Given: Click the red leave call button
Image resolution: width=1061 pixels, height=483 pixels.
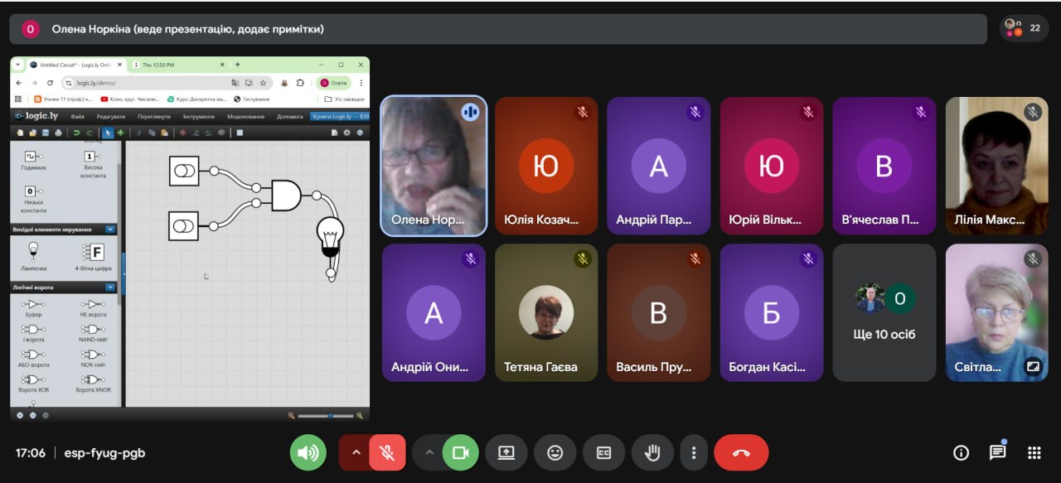Looking at the screenshot, I should point(741,452).
